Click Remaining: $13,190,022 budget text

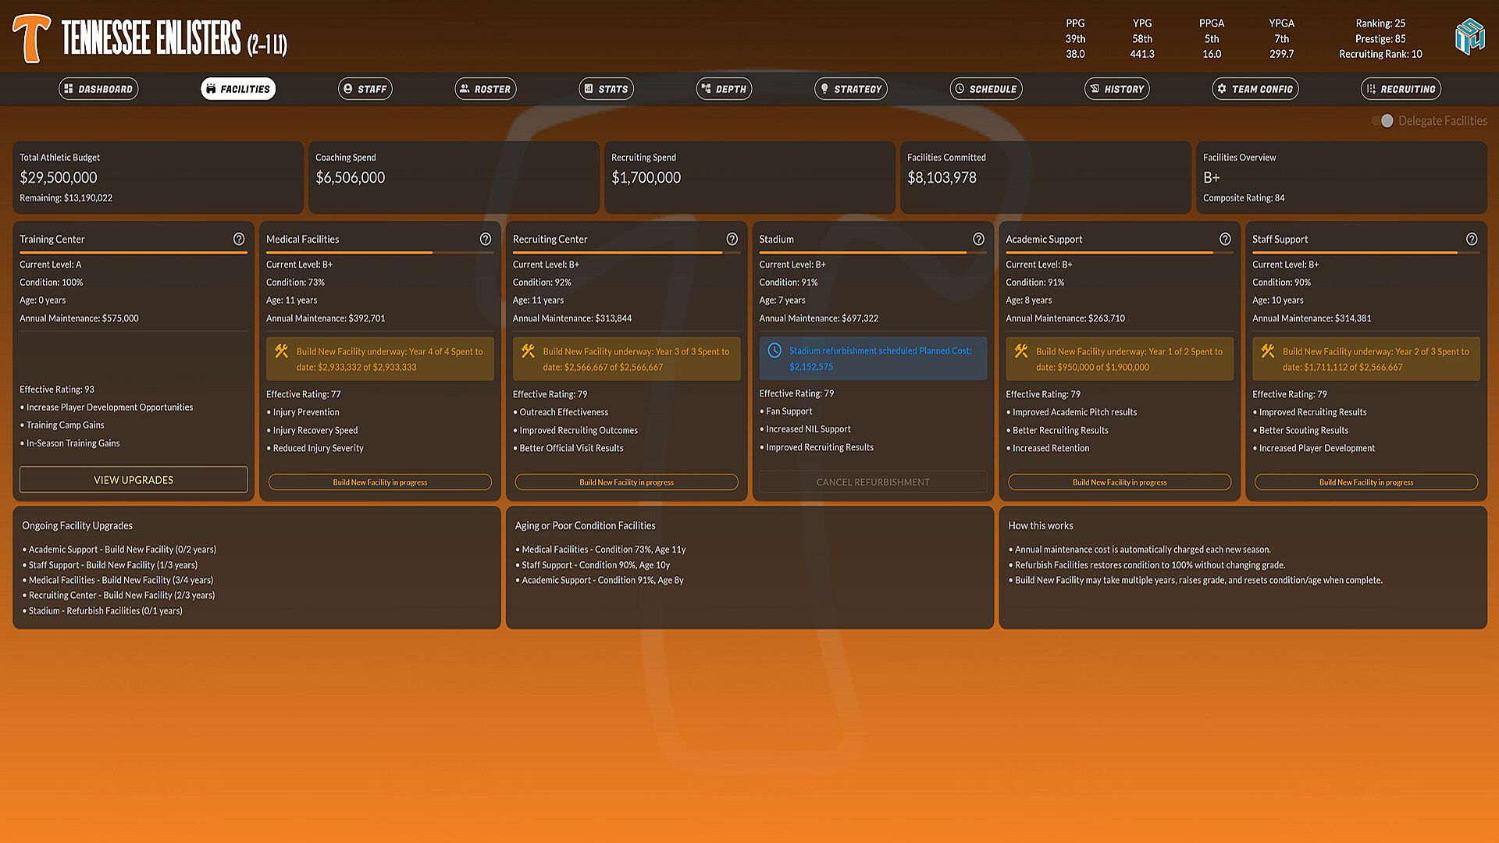[x=66, y=198]
